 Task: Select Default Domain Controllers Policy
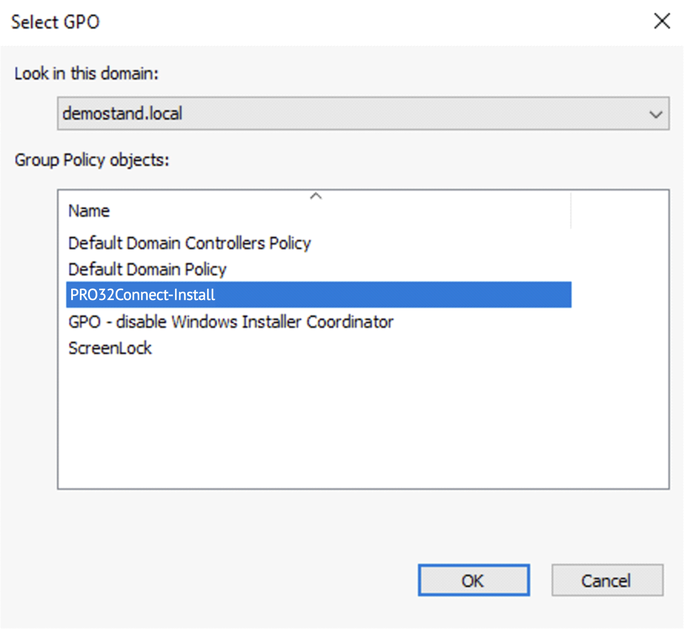point(189,243)
